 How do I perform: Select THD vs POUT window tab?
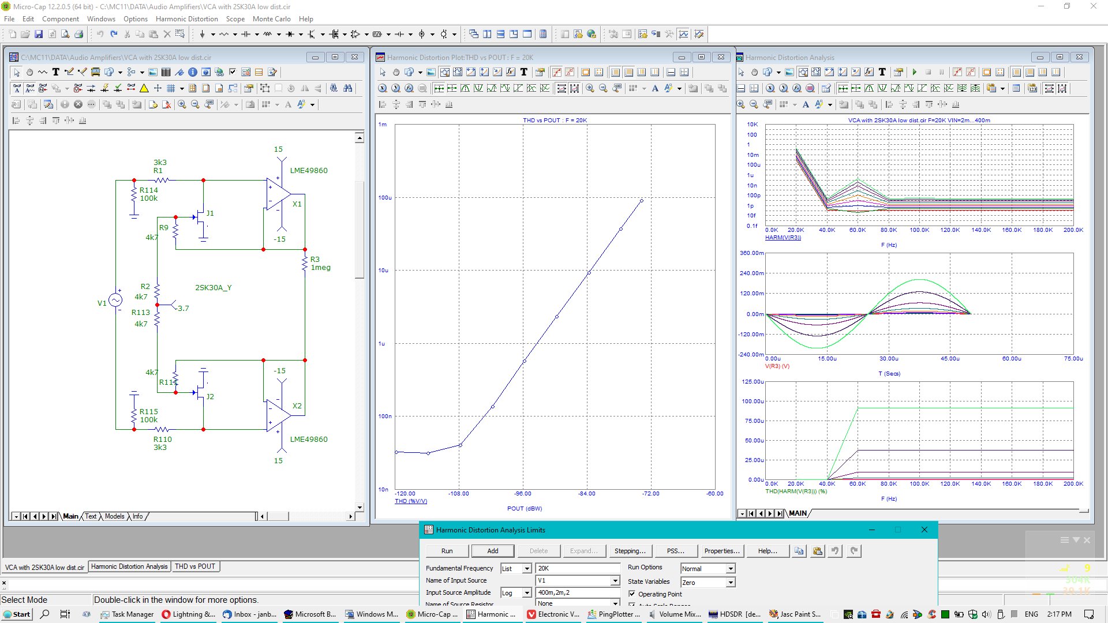tap(195, 566)
